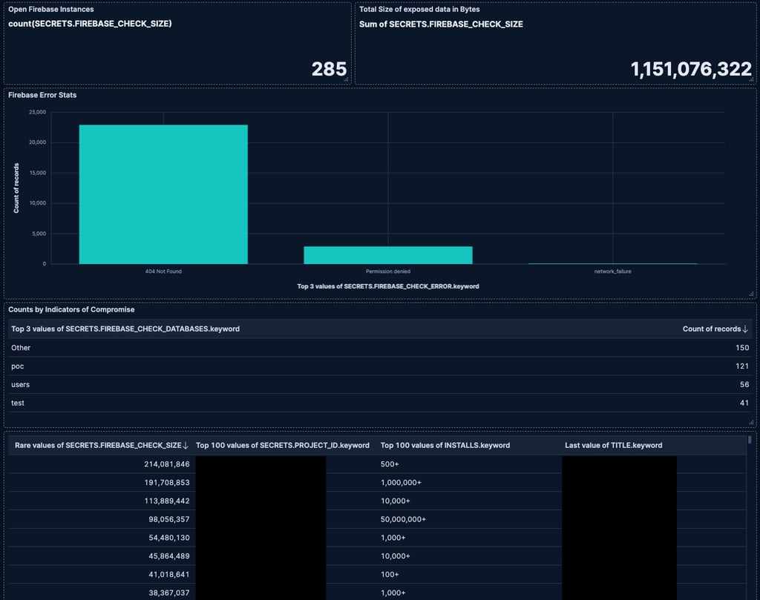Click the bottom table's vertical scrollbar thumb
The width and height of the screenshot is (760, 600).
pyautogui.click(x=750, y=440)
